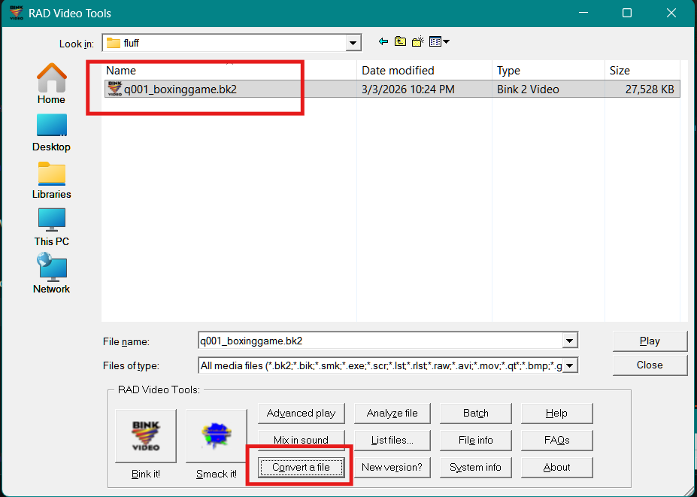This screenshot has width=697, height=497.
Task: Go back using the blue arrow icon
Action: [x=383, y=42]
